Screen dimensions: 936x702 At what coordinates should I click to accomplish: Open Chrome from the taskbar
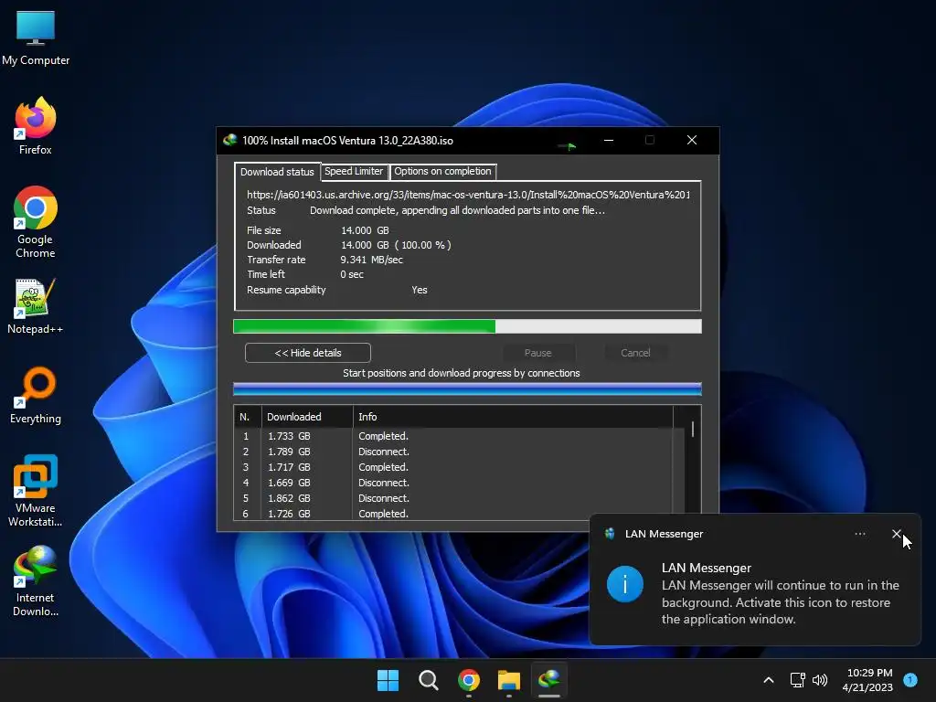[x=469, y=680]
